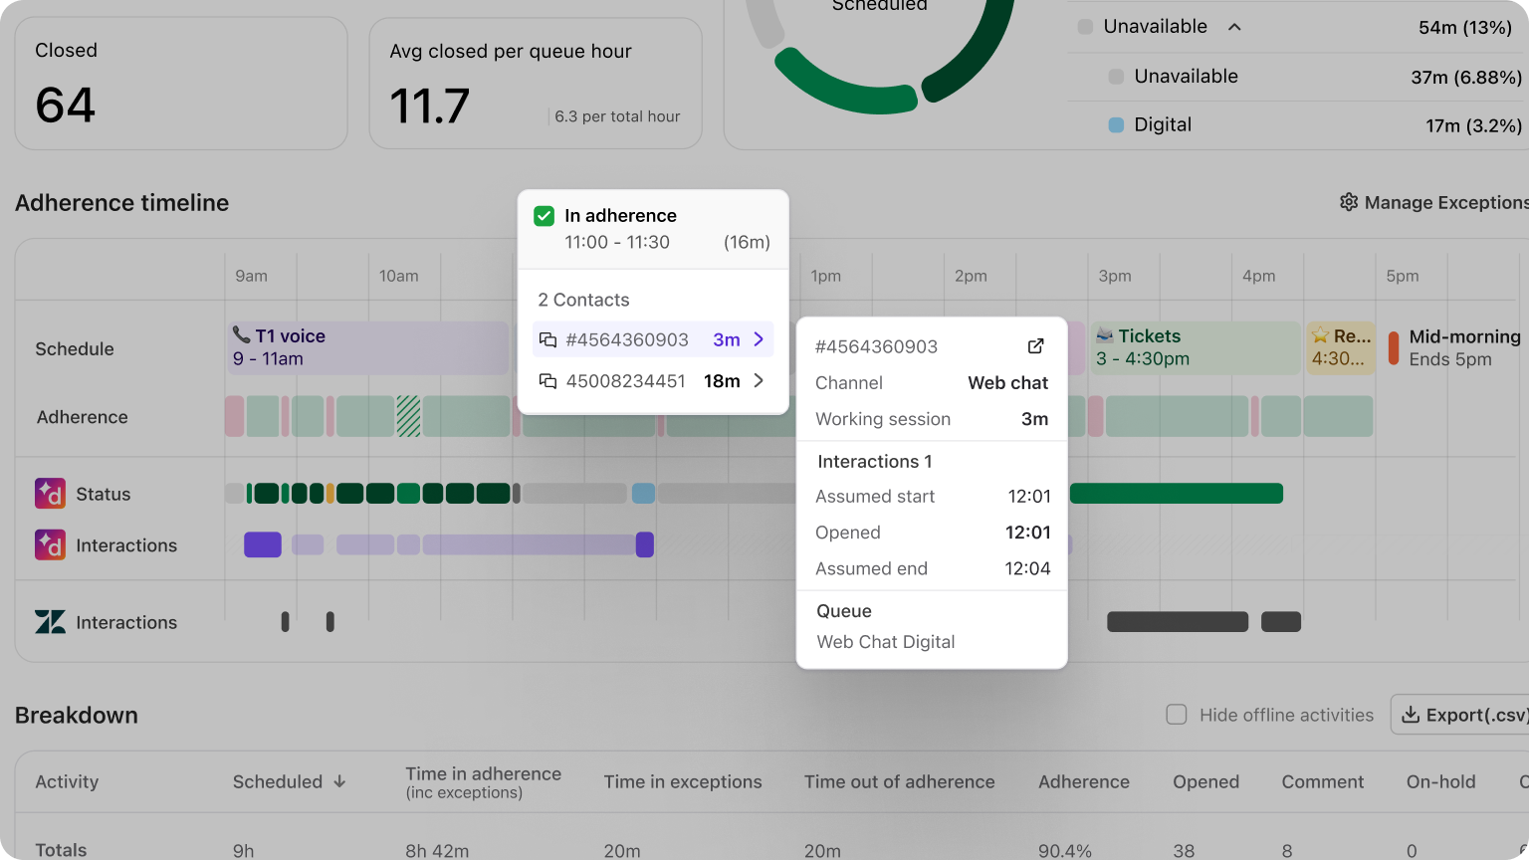Click the Tickets schedule block icon
The image size is (1529, 860).
pos(1104,335)
